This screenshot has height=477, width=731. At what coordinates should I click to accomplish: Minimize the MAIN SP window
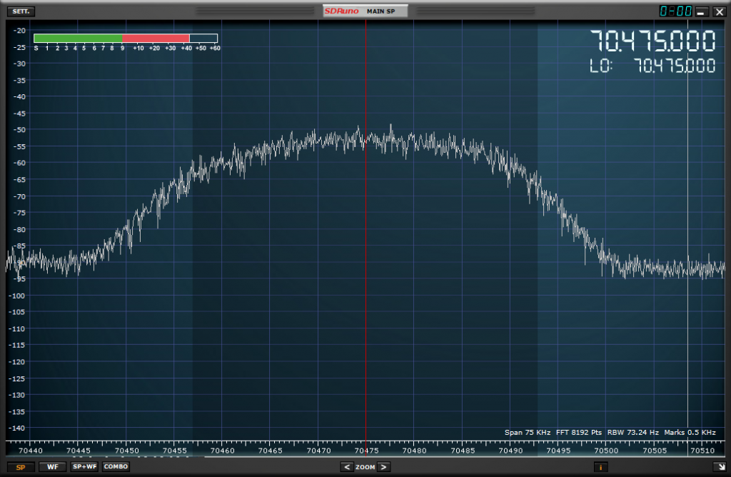pos(701,11)
